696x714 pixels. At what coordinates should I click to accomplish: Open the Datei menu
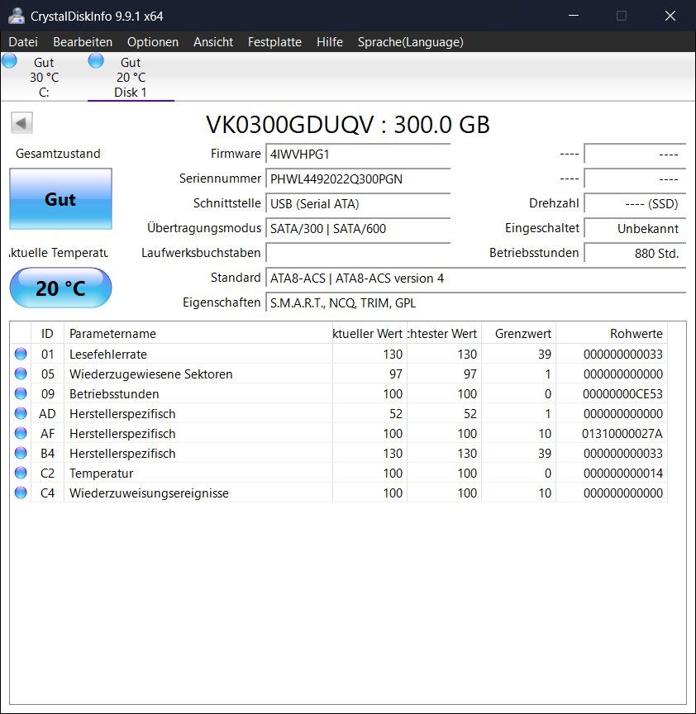click(x=23, y=42)
